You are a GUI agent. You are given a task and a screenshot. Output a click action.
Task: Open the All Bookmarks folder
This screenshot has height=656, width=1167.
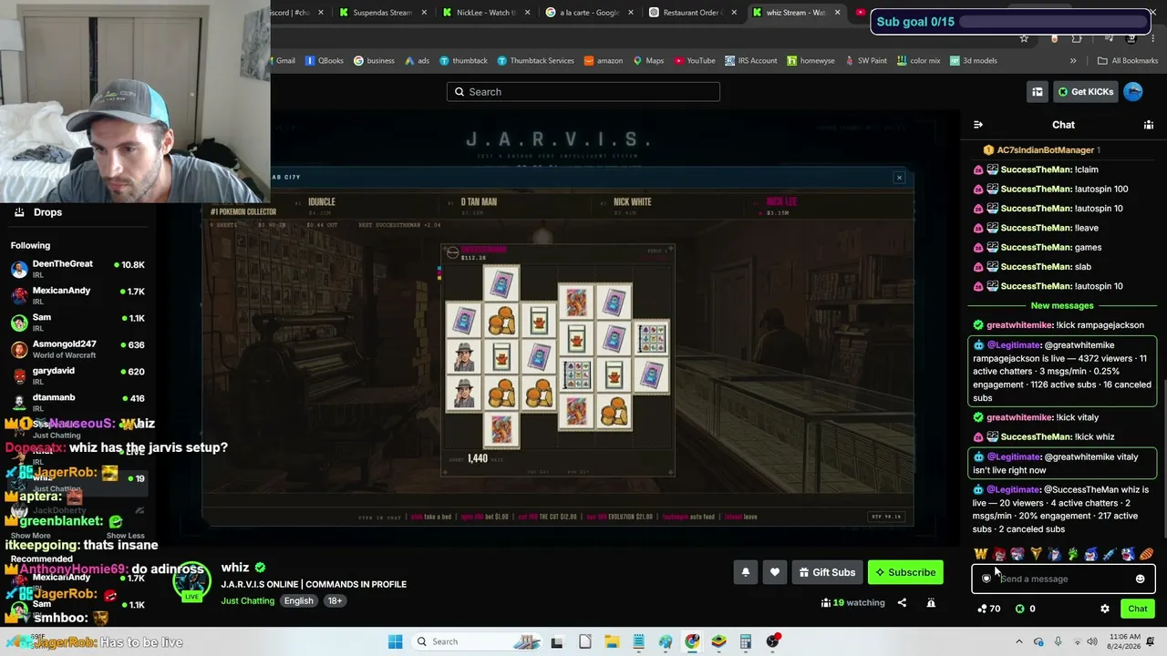[1128, 61]
